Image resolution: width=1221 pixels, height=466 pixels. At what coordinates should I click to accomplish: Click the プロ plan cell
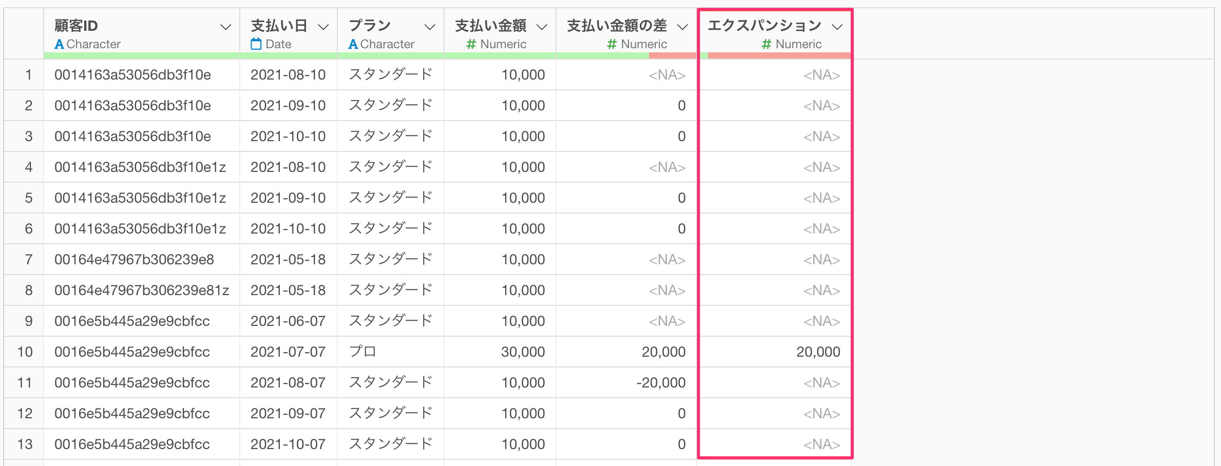pos(363,352)
